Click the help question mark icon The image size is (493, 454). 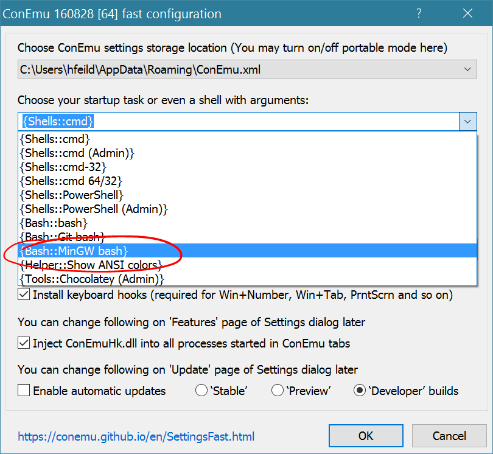(x=419, y=13)
